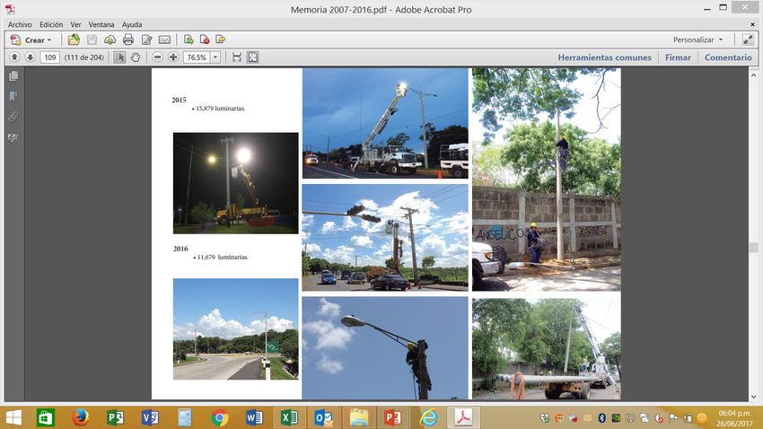Open the Archivo menu
Image resolution: width=763 pixels, height=429 pixels.
(20, 24)
